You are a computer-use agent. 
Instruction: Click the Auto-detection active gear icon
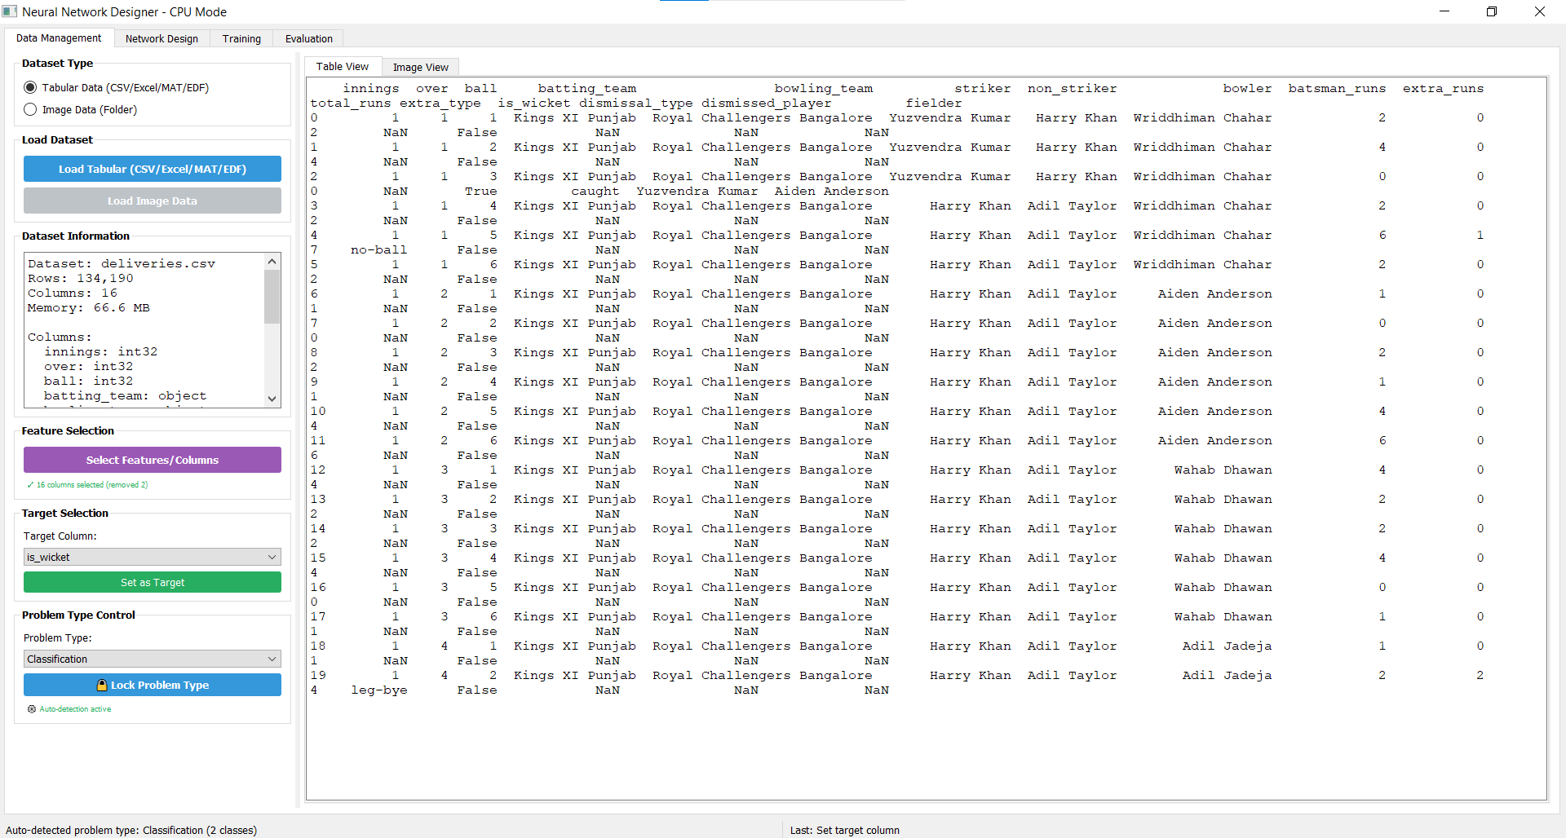32,709
